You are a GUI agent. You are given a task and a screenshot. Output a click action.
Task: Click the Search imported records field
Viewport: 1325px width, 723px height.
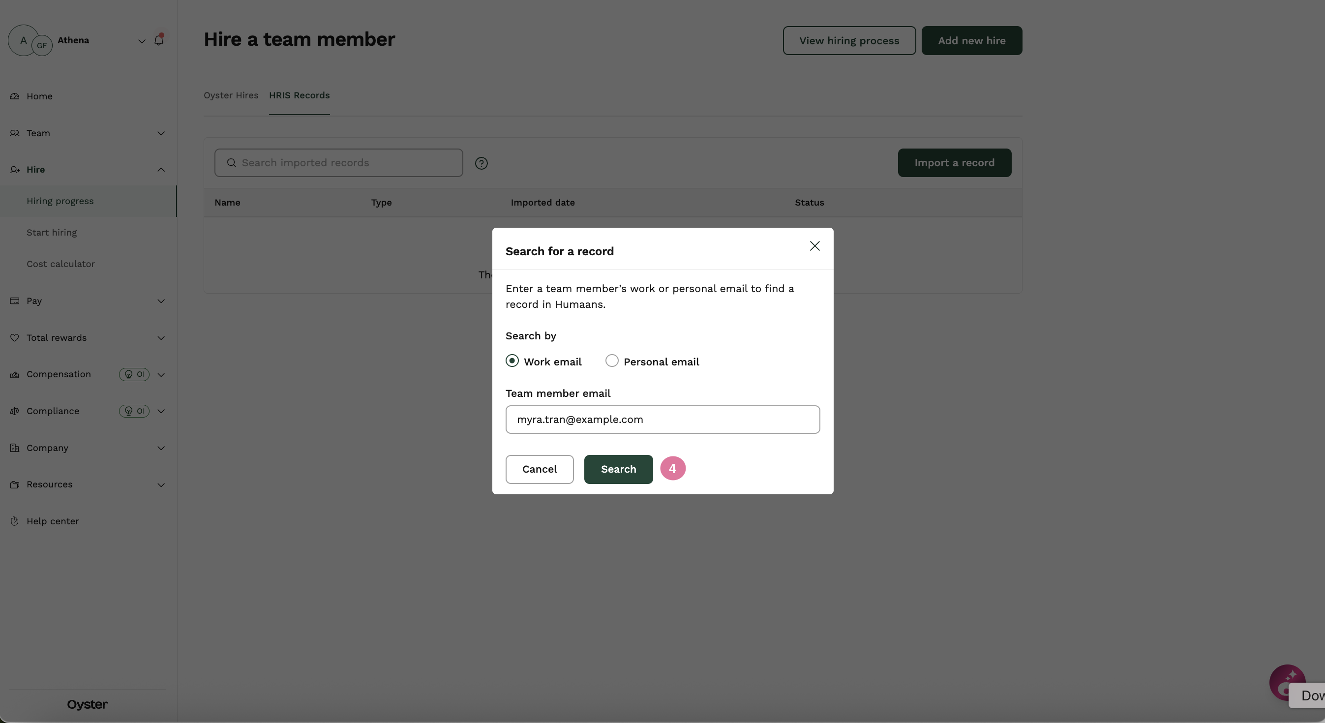(x=338, y=163)
